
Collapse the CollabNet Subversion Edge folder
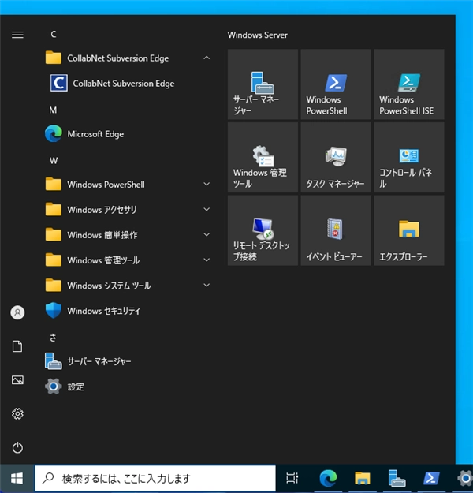pos(207,58)
